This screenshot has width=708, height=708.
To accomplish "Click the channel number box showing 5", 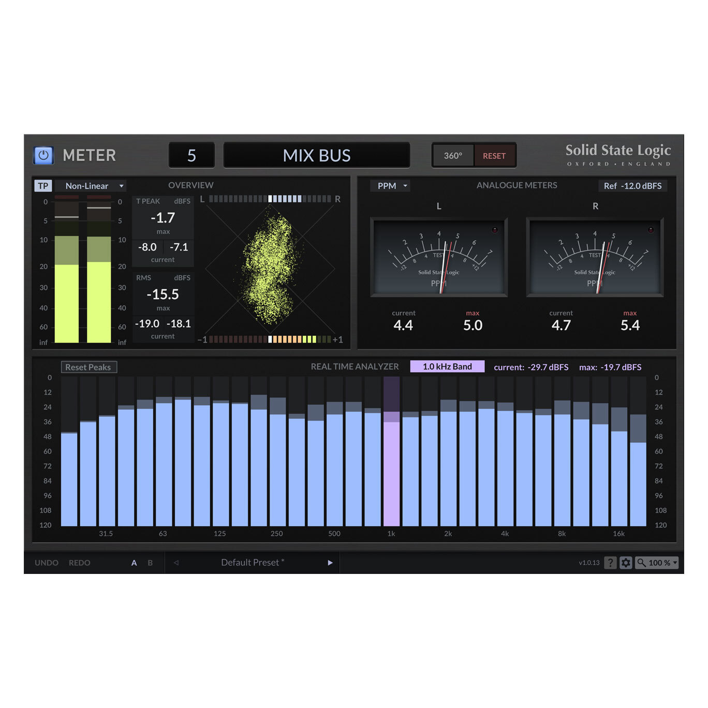I will 191,155.
